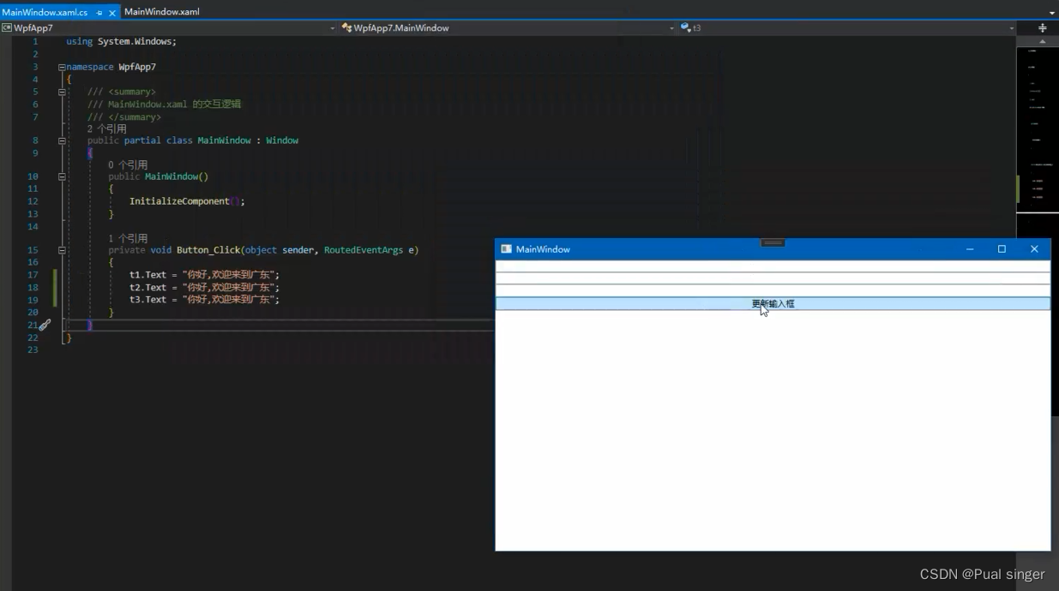
Task: Open the t3 members dropdown
Action: (1012, 27)
